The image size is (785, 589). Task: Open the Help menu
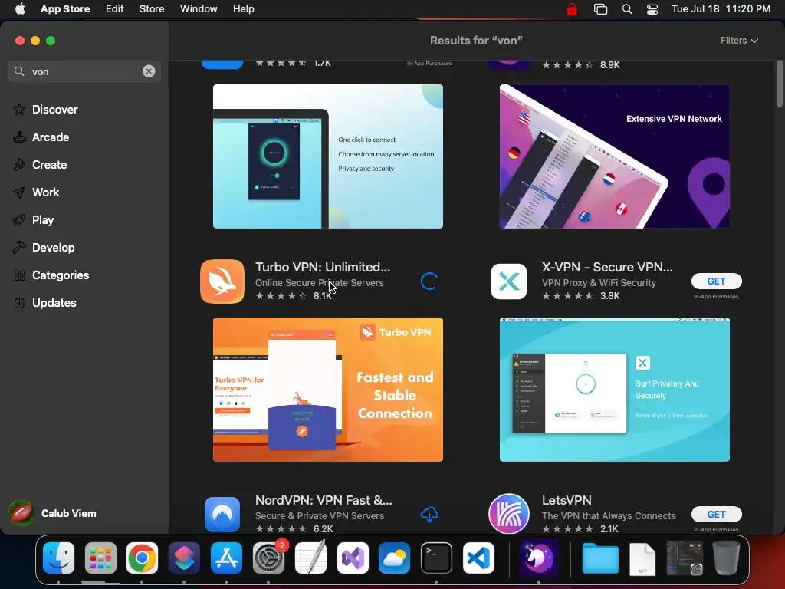coord(243,9)
